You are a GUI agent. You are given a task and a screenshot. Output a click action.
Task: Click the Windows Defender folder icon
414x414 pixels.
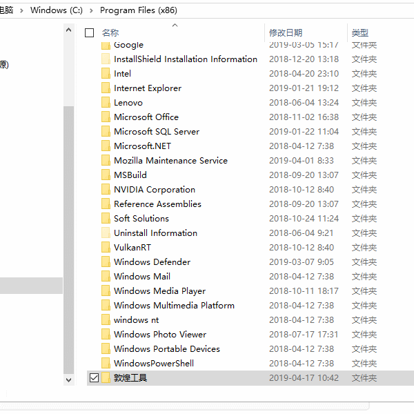(106, 262)
